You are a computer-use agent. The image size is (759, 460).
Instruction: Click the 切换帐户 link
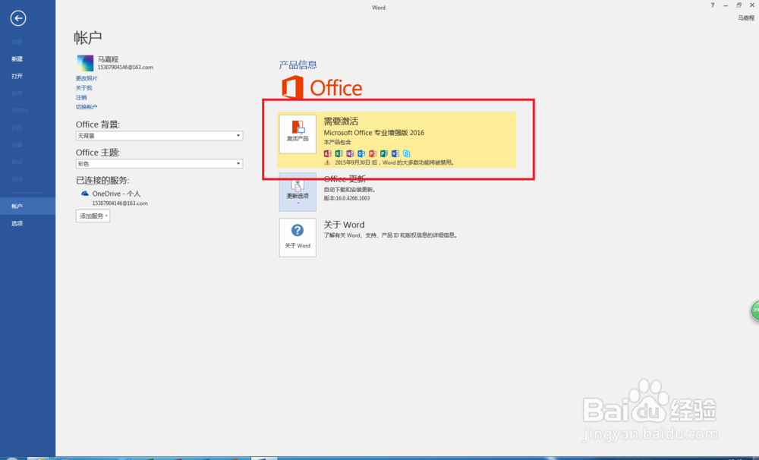click(x=87, y=106)
